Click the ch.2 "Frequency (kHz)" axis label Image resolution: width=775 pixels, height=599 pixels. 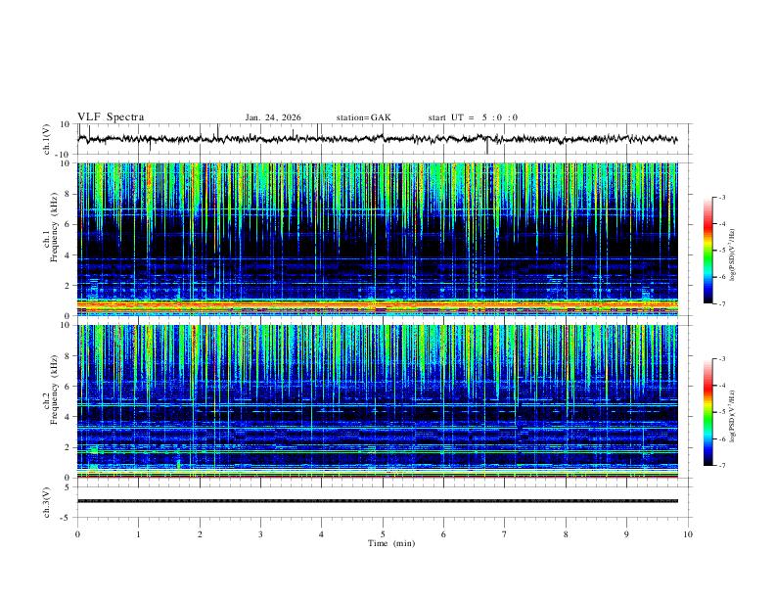[55, 390]
